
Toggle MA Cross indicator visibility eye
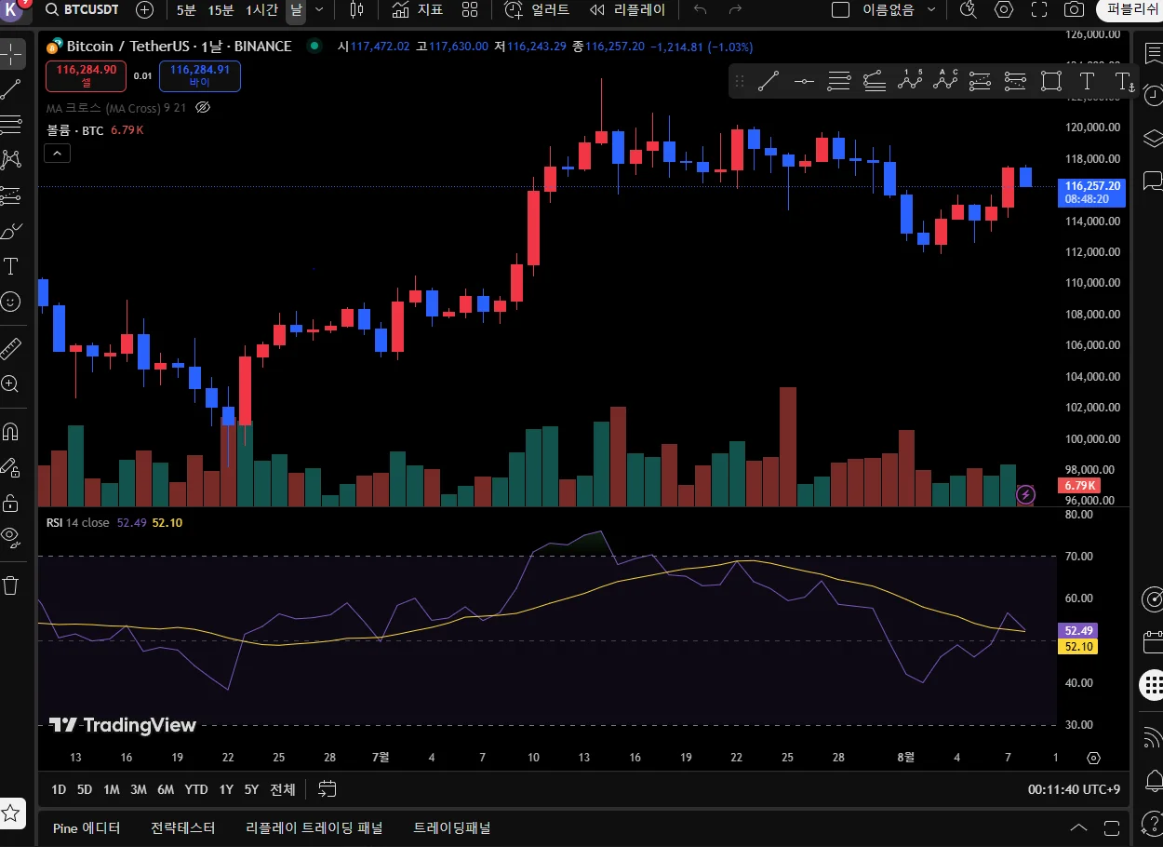203,108
